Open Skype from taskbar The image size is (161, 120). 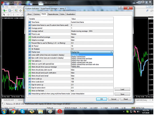click(x=22, y=111)
